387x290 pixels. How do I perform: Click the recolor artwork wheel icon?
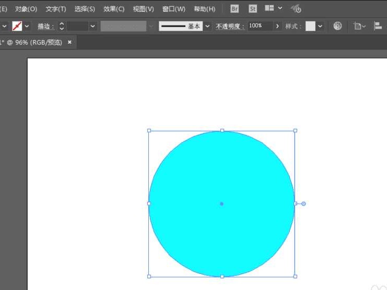pos(337,26)
